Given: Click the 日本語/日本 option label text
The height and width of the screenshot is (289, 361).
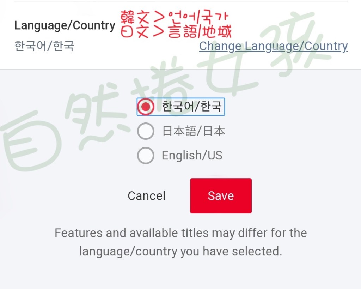Looking at the screenshot, I should [194, 131].
